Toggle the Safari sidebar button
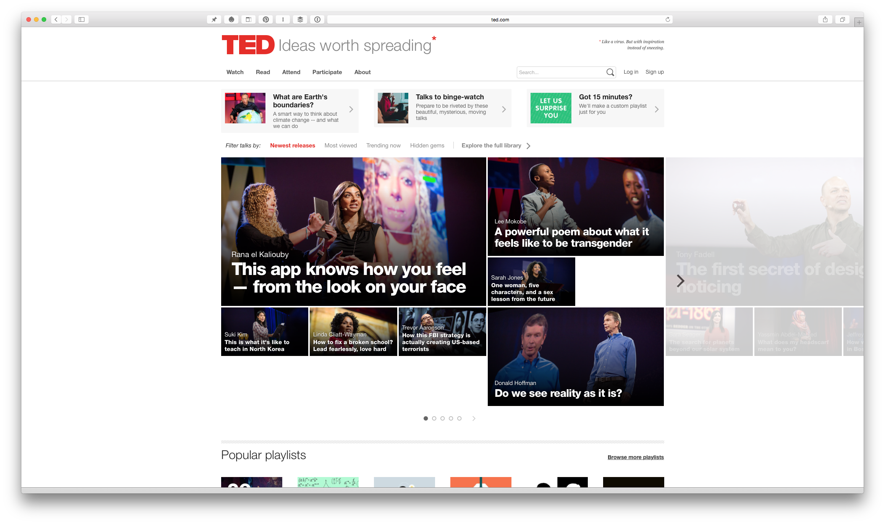This screenshot has width=885, height=524. point(81,19)
